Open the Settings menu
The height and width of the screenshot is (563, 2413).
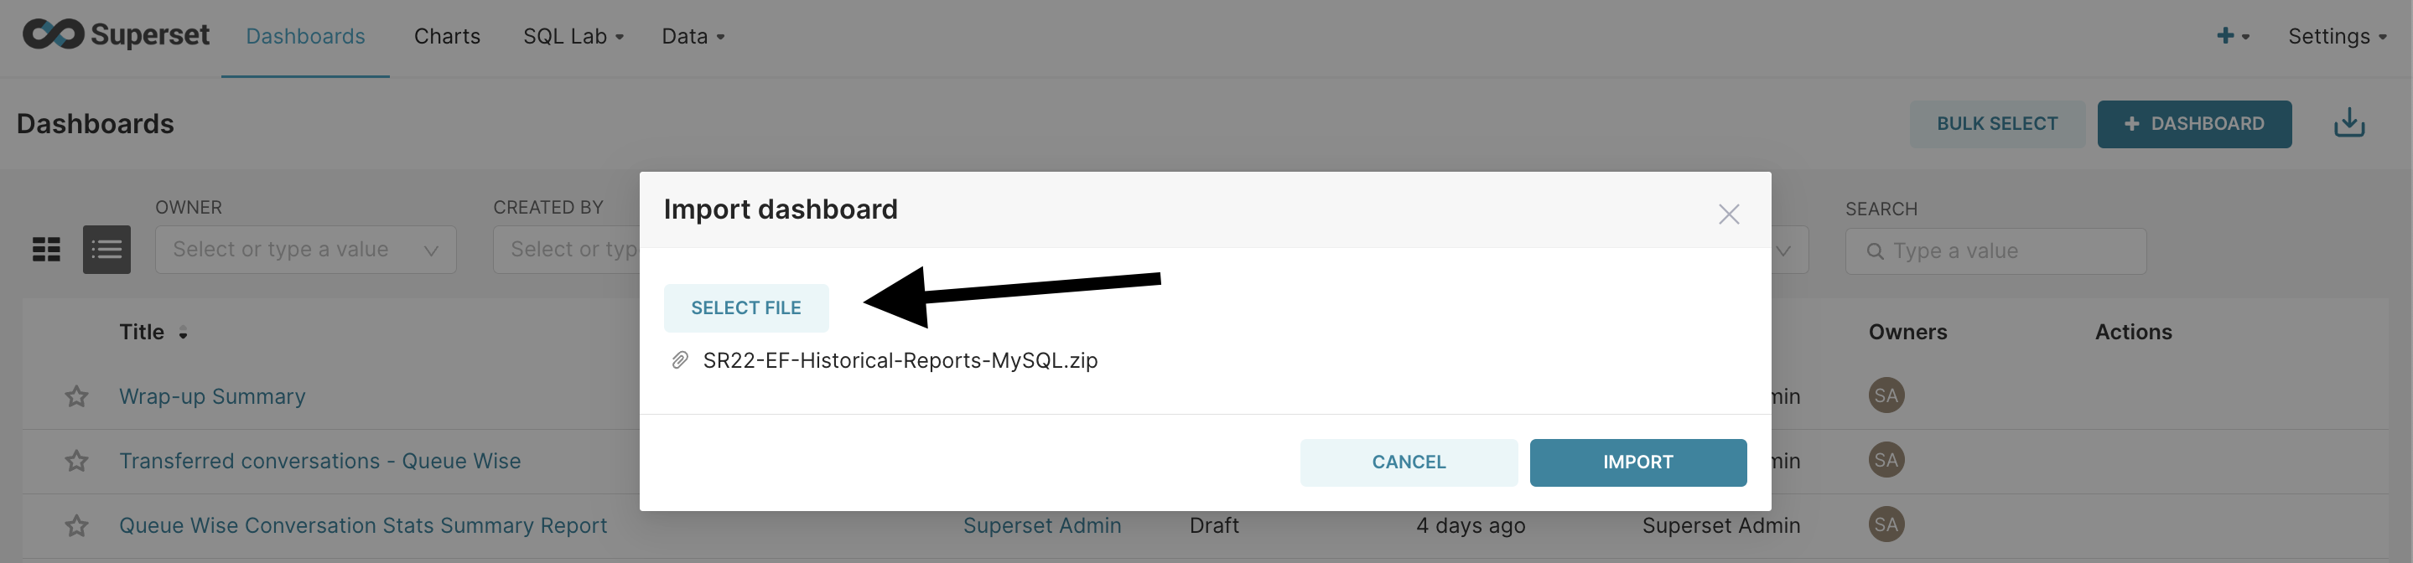coord(2338,37)
